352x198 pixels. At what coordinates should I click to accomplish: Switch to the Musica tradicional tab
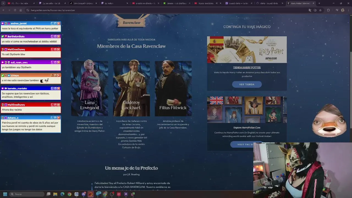207,3
